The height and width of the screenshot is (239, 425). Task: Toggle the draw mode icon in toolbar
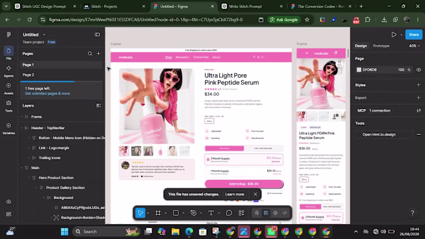257,213
